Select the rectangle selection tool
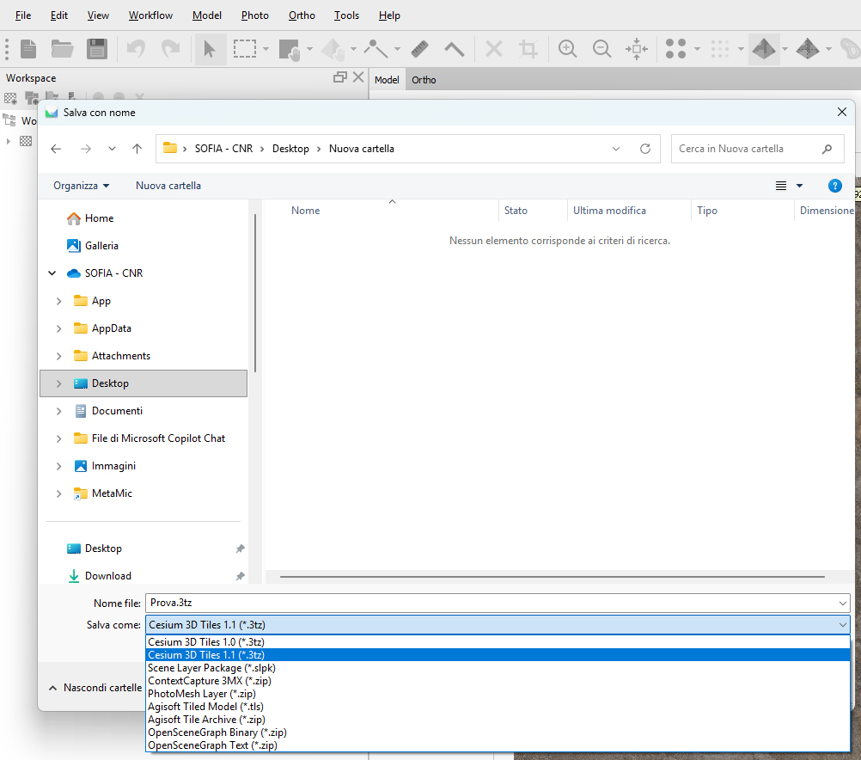The height and width of the screenshot is (760, 861). coord(245,49)
